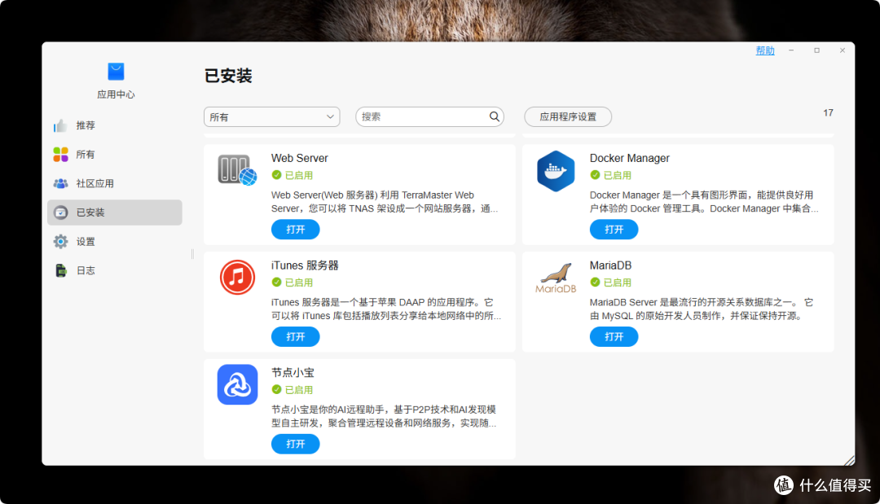Click the green enabled check for Docker Manager
This screenshot has width=880, height=504.
(595, 175)
